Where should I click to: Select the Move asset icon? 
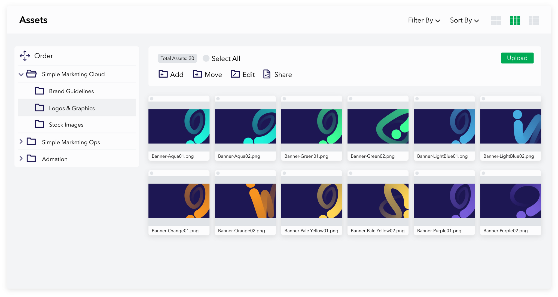click(x=197, y=74)
